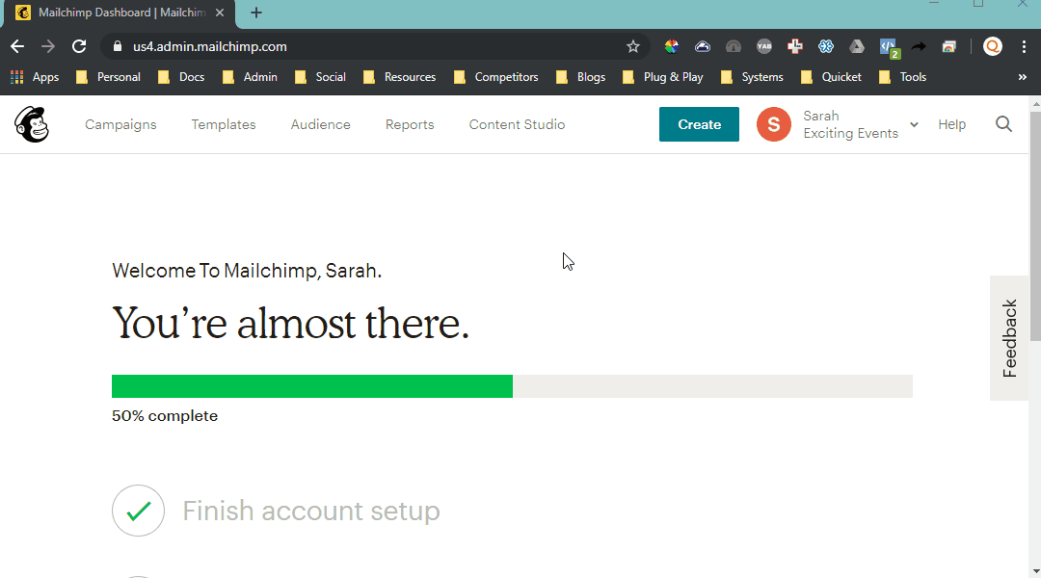Open the Campaigns menu
Screen dimensions: 1041x578
click(x=120, y=124)
